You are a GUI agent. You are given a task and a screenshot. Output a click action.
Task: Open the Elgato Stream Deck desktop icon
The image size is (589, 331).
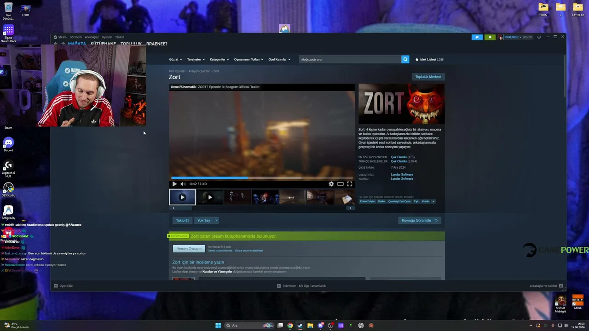8,33
